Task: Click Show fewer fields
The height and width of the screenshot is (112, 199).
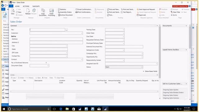Action: [150, 71]
